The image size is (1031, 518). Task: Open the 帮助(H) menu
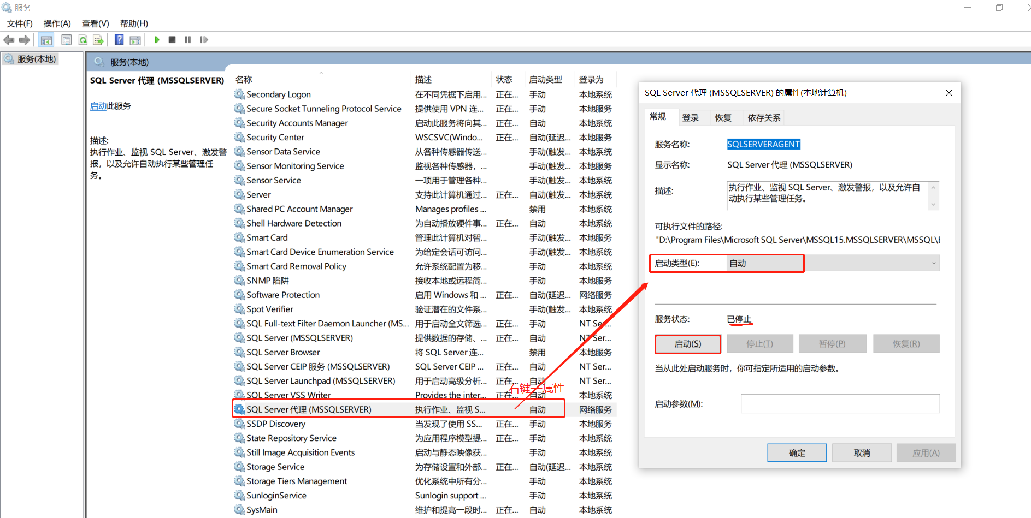tap(134, 23)
